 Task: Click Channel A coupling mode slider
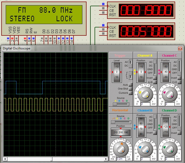[x=155, y=68]
